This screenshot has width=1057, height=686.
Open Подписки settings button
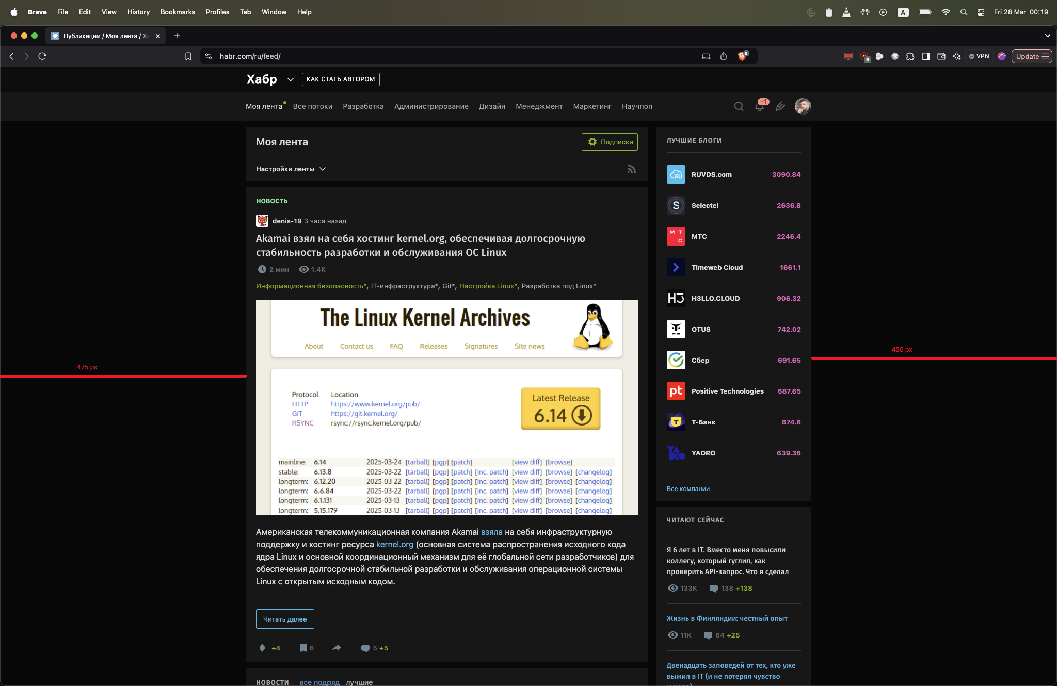coord(610,142)
